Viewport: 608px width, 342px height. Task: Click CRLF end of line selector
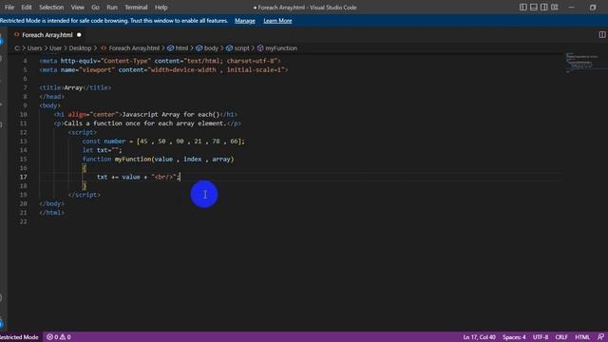[561, 337]
